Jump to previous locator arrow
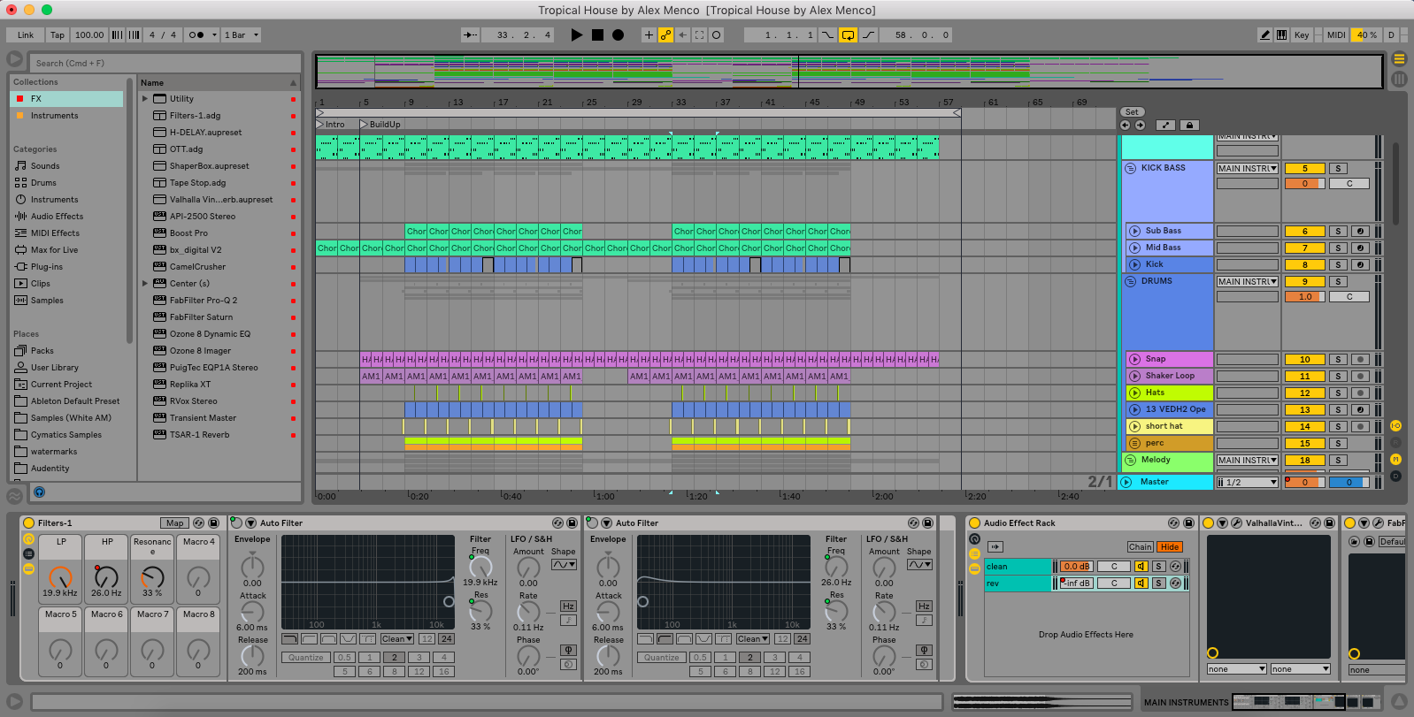Image resolution: width=1414 pixels, height=717 pixels. coord(1126,126)
